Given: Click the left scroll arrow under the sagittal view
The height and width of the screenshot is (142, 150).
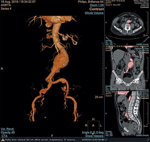Looking at the screenshot, I should click(107, 140).
